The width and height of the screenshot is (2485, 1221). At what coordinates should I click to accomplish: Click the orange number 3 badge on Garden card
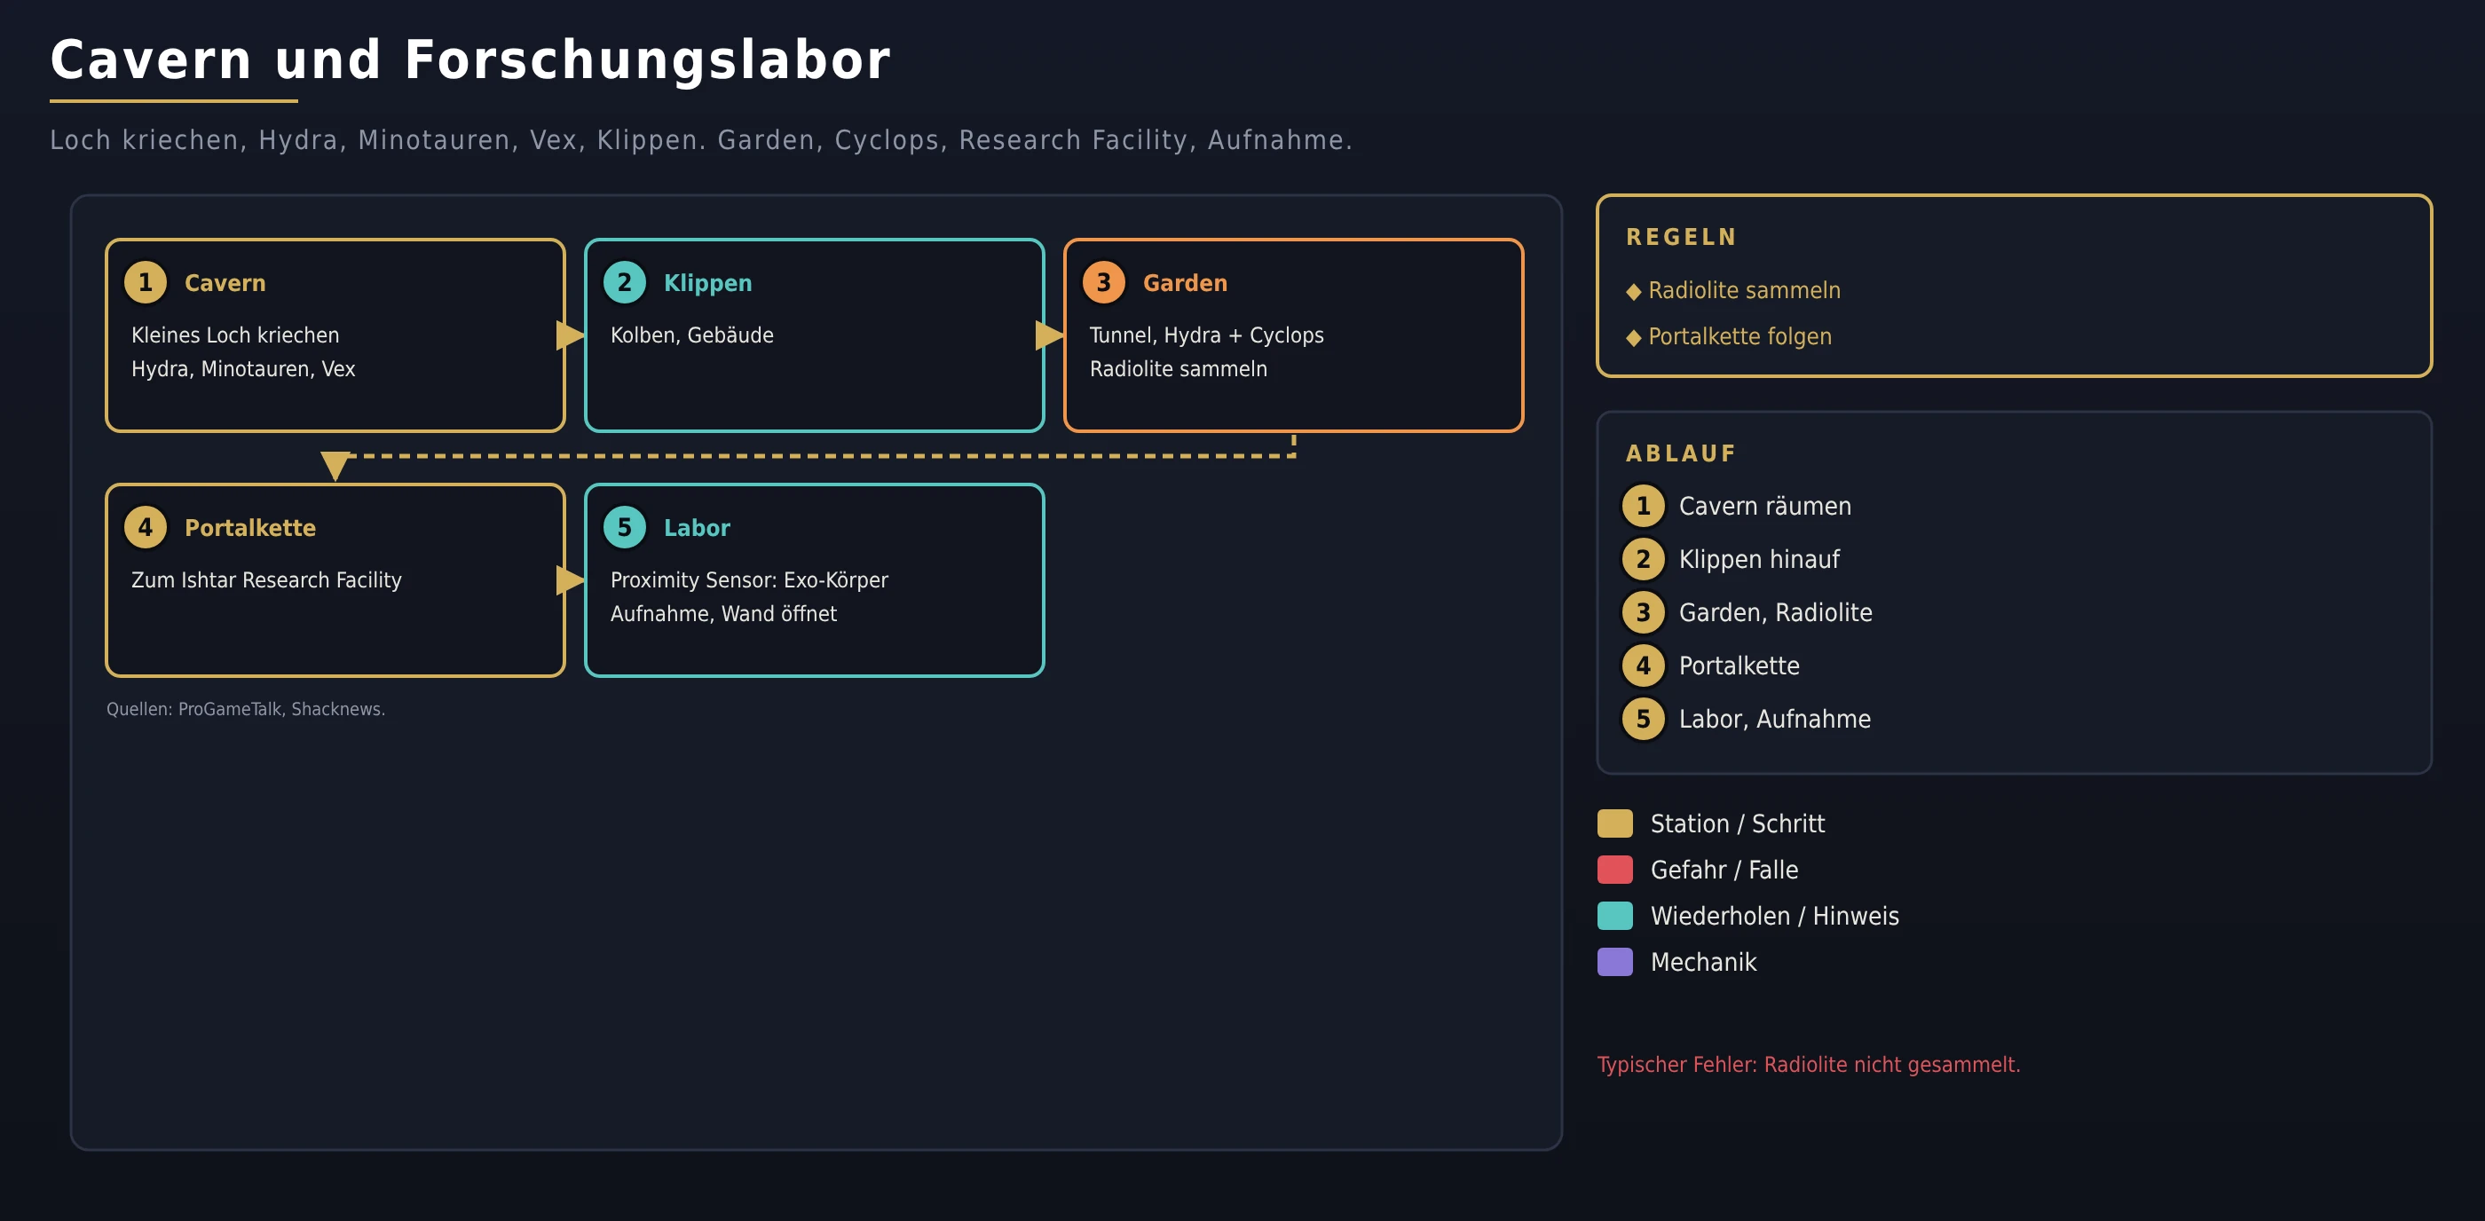[1103, 282]
